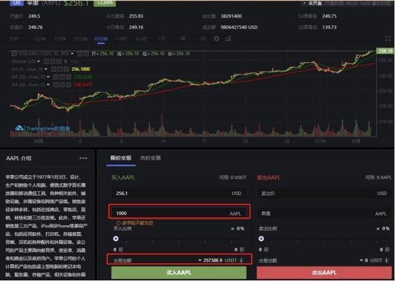395x281 pixels.
Task: Click the buy price field showing 256.1
Action: (179, 193)
